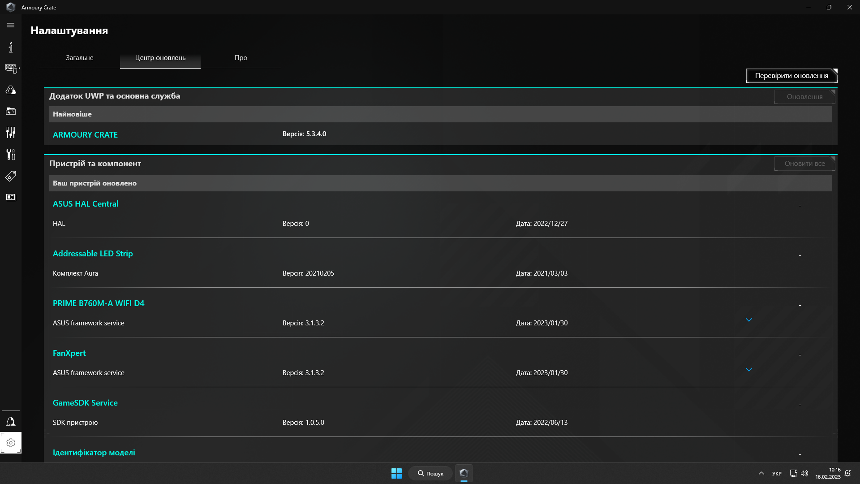Click Версія: 3.1.3.2 under PRIME B760M-A

coord(303,323)
